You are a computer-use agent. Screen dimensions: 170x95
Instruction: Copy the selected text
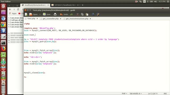coord(82,14)
